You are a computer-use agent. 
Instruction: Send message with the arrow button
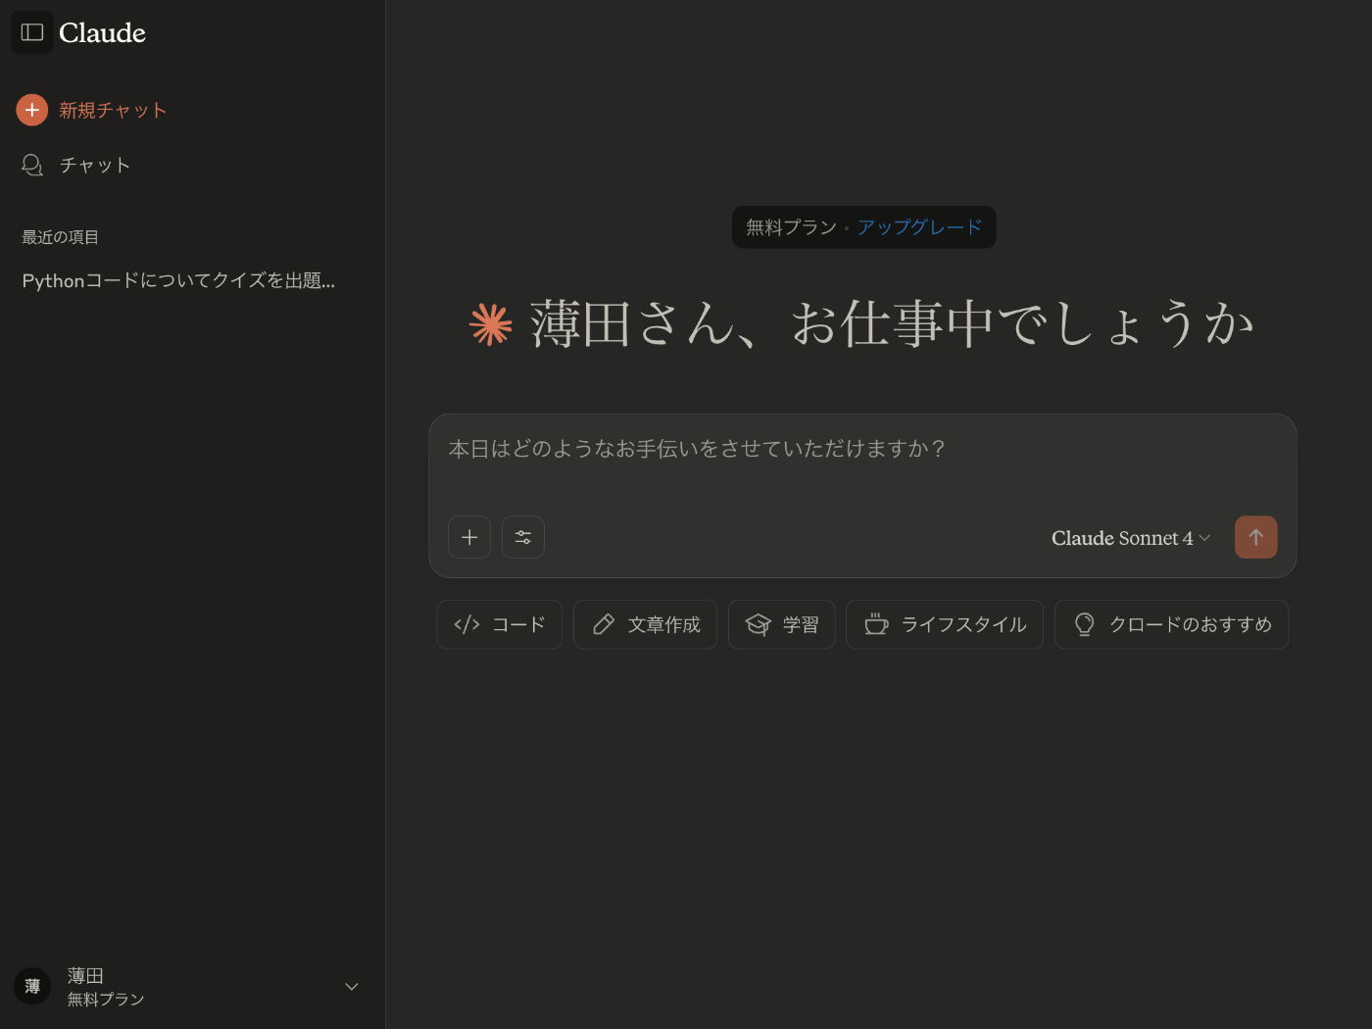(x=1255, y=537)
